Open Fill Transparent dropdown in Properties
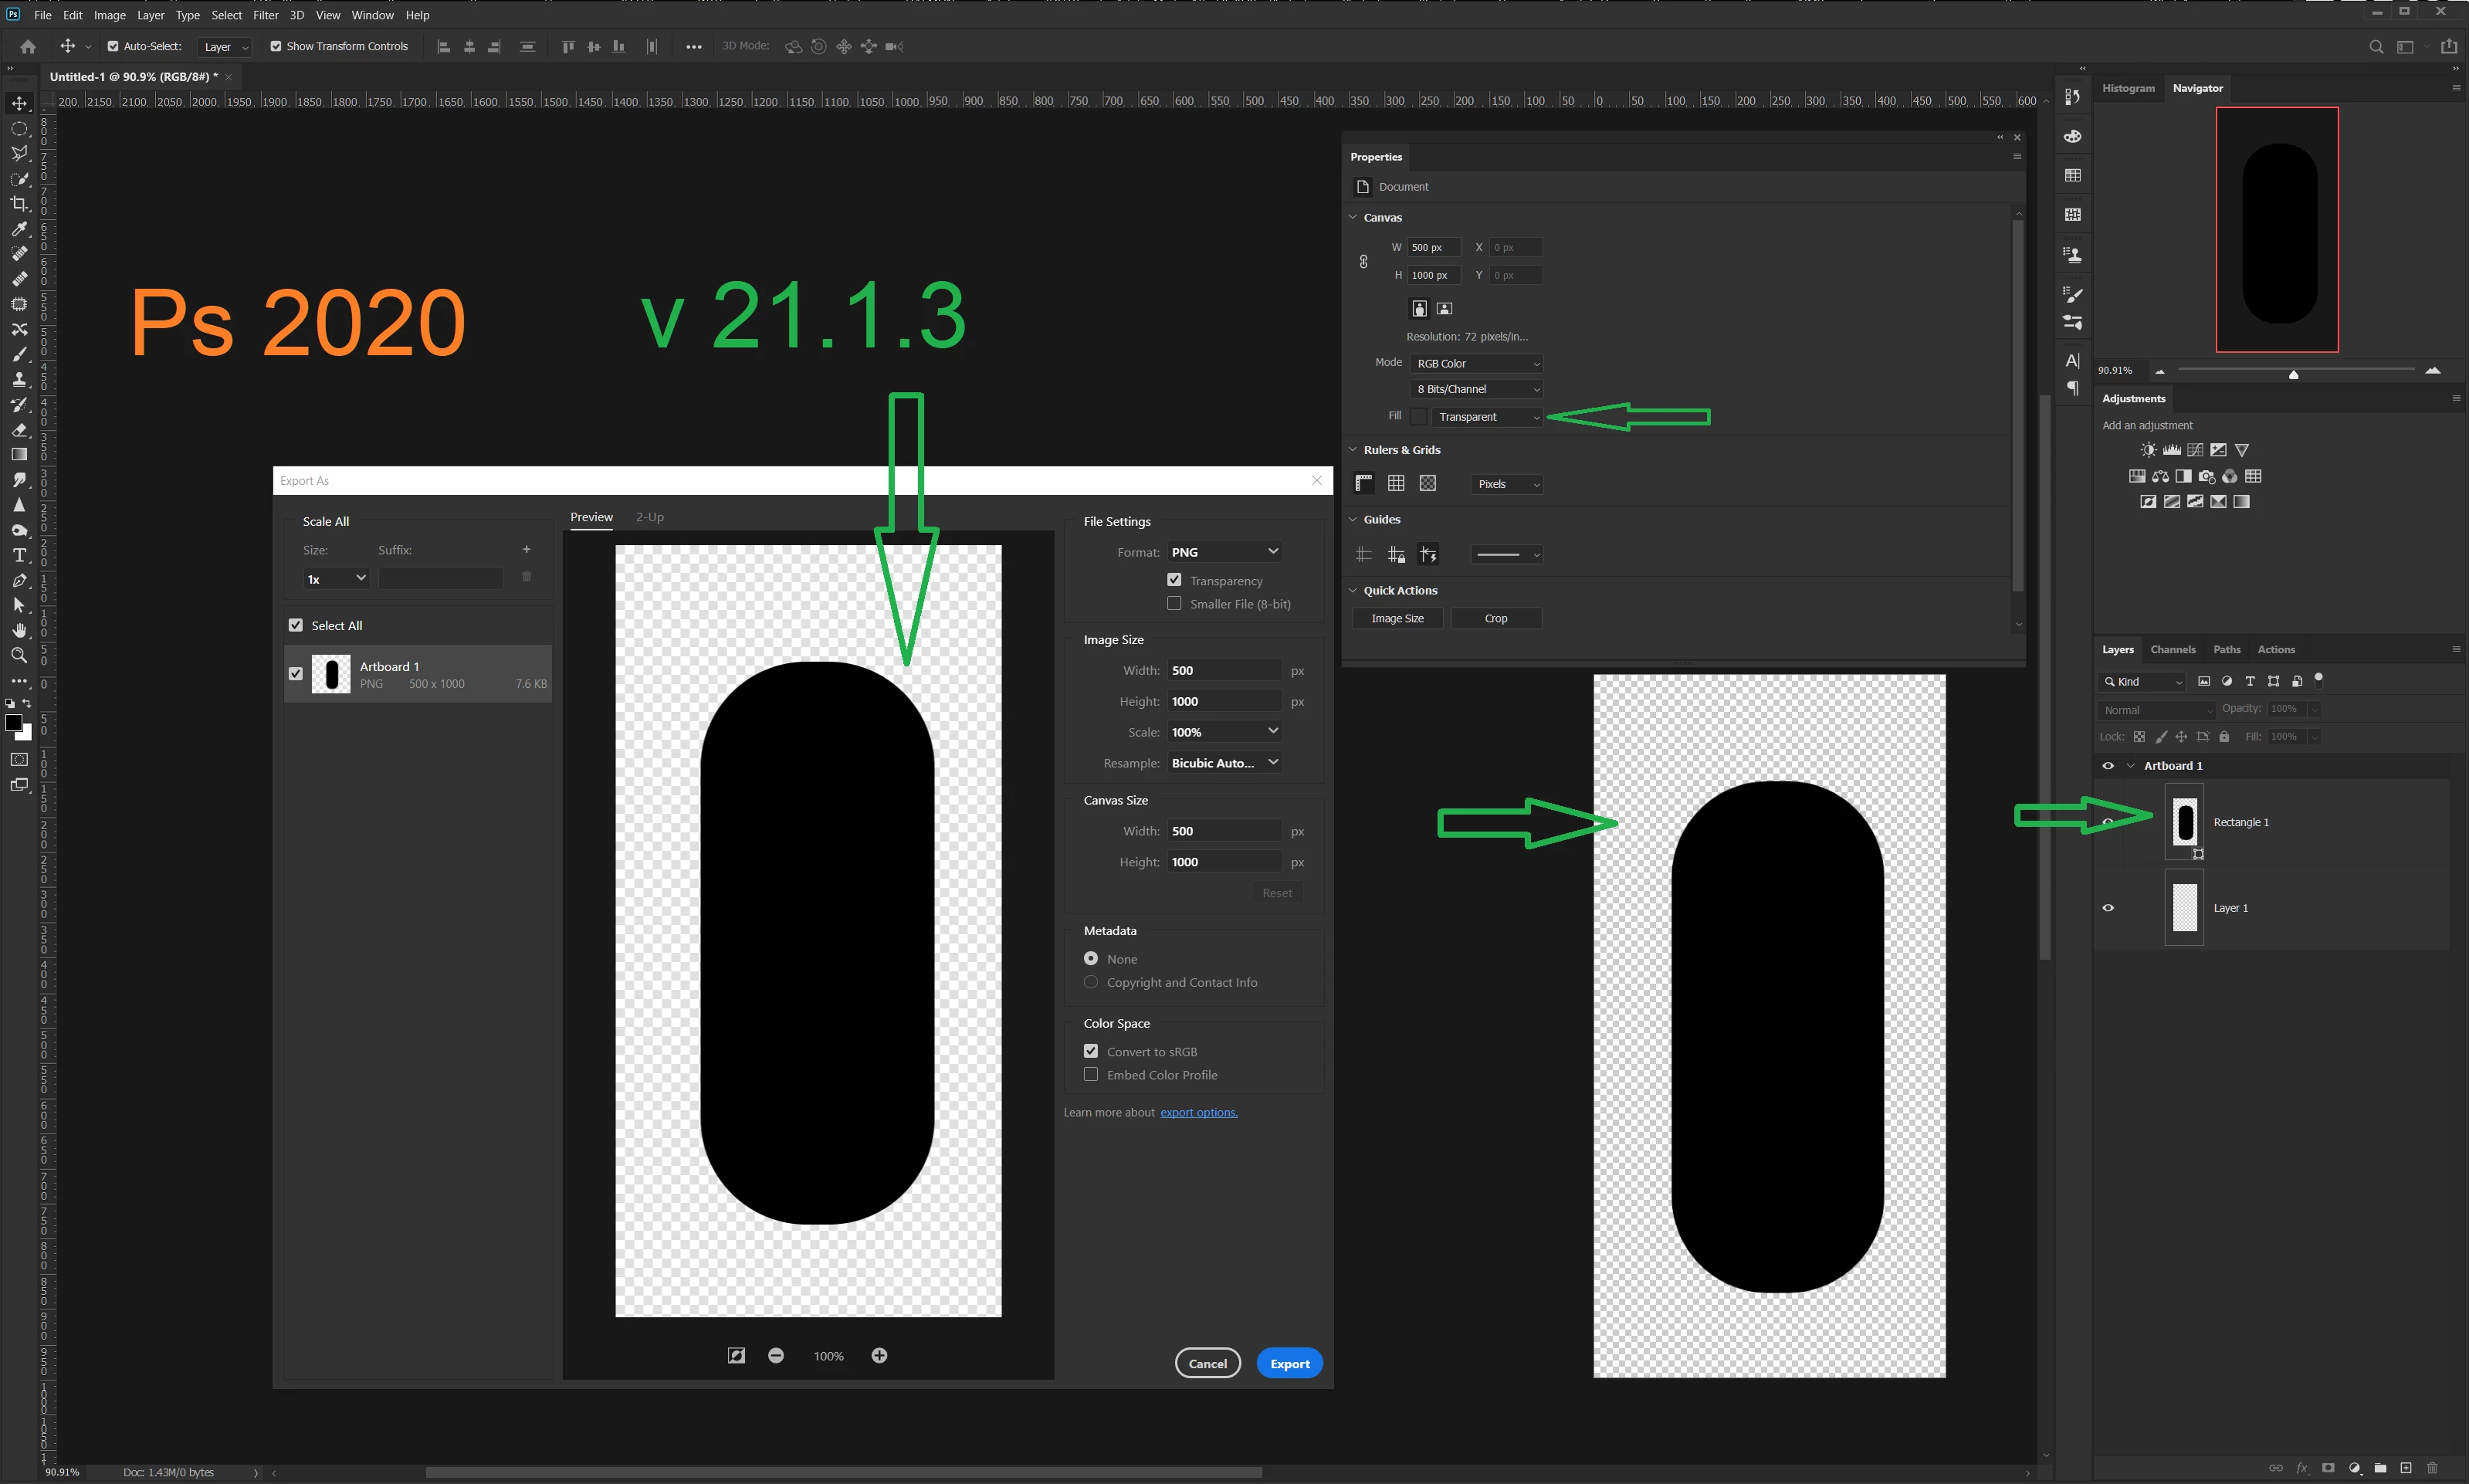2469x1484 pixels. pyautogui.click(x=1488, y=417)
